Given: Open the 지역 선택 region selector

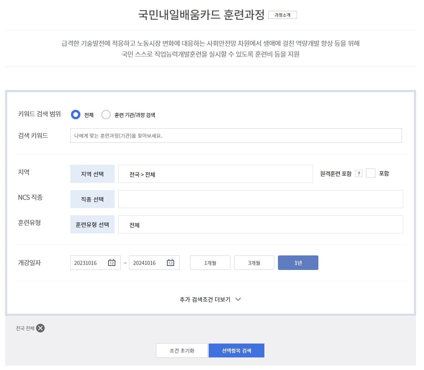Looking at the screenshot, I should click(x=92, y=173).
